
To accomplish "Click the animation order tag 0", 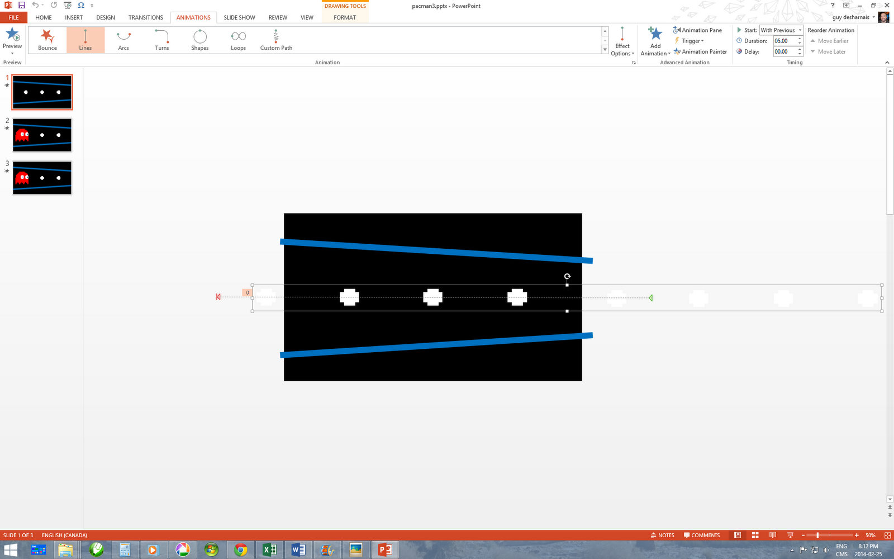I will [x=247, y=292].
